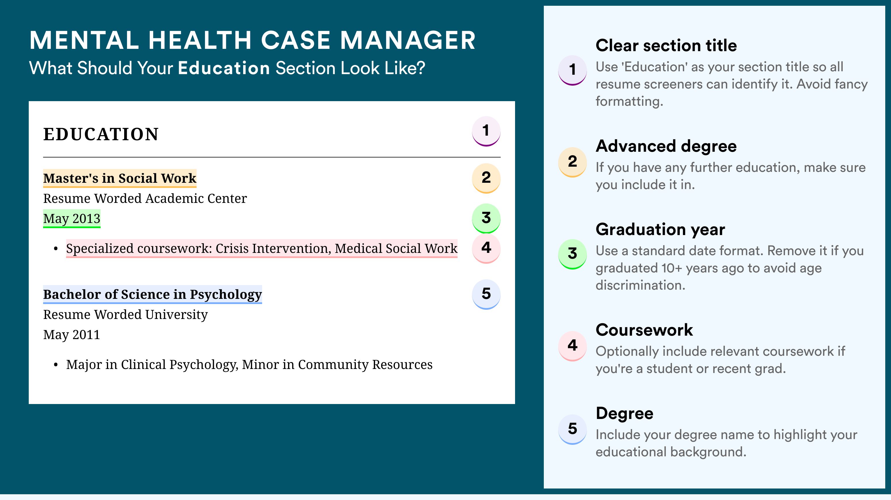The image size is (891, 500).
Task: Click the number 2 badge beside Advanced degree
Action: coord(573,162)
